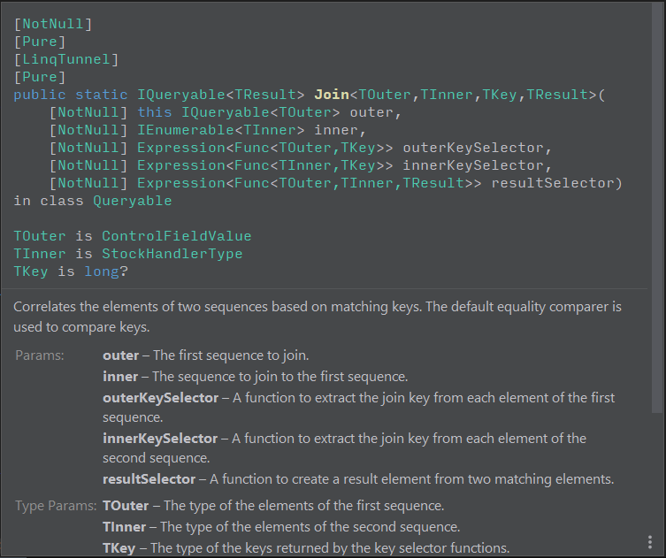Click the bold Join method name
666x558 pixels.
331,95
